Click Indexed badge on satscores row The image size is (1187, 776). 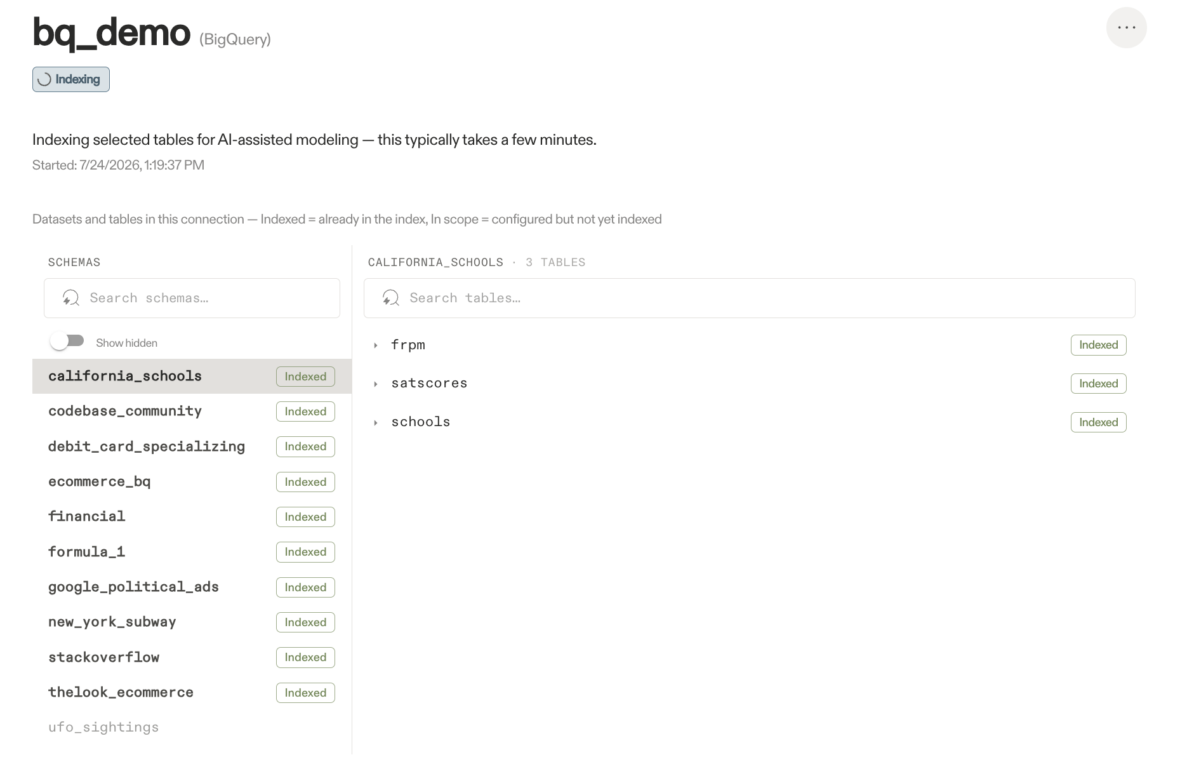(x=1098, y=384)
